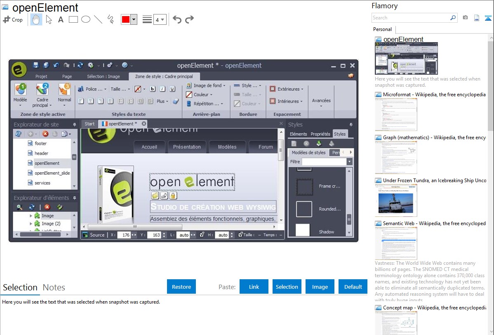Open the Image de fond dropdown

(x=206, y=86)
